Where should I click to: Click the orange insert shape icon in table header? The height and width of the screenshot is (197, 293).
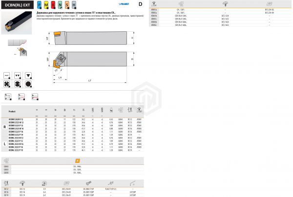pyautogui.click(x=76, y=159)
